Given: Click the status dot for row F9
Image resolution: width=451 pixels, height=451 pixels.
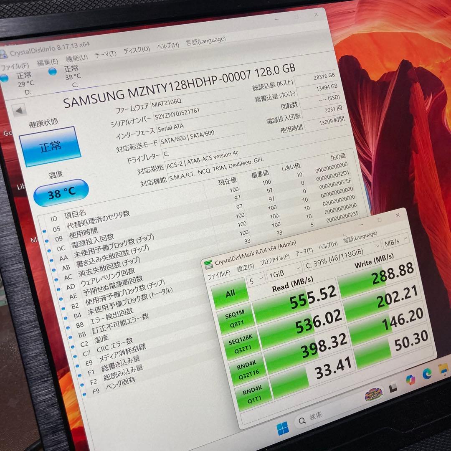Looking at the screenshot, I should pos(84,394).
